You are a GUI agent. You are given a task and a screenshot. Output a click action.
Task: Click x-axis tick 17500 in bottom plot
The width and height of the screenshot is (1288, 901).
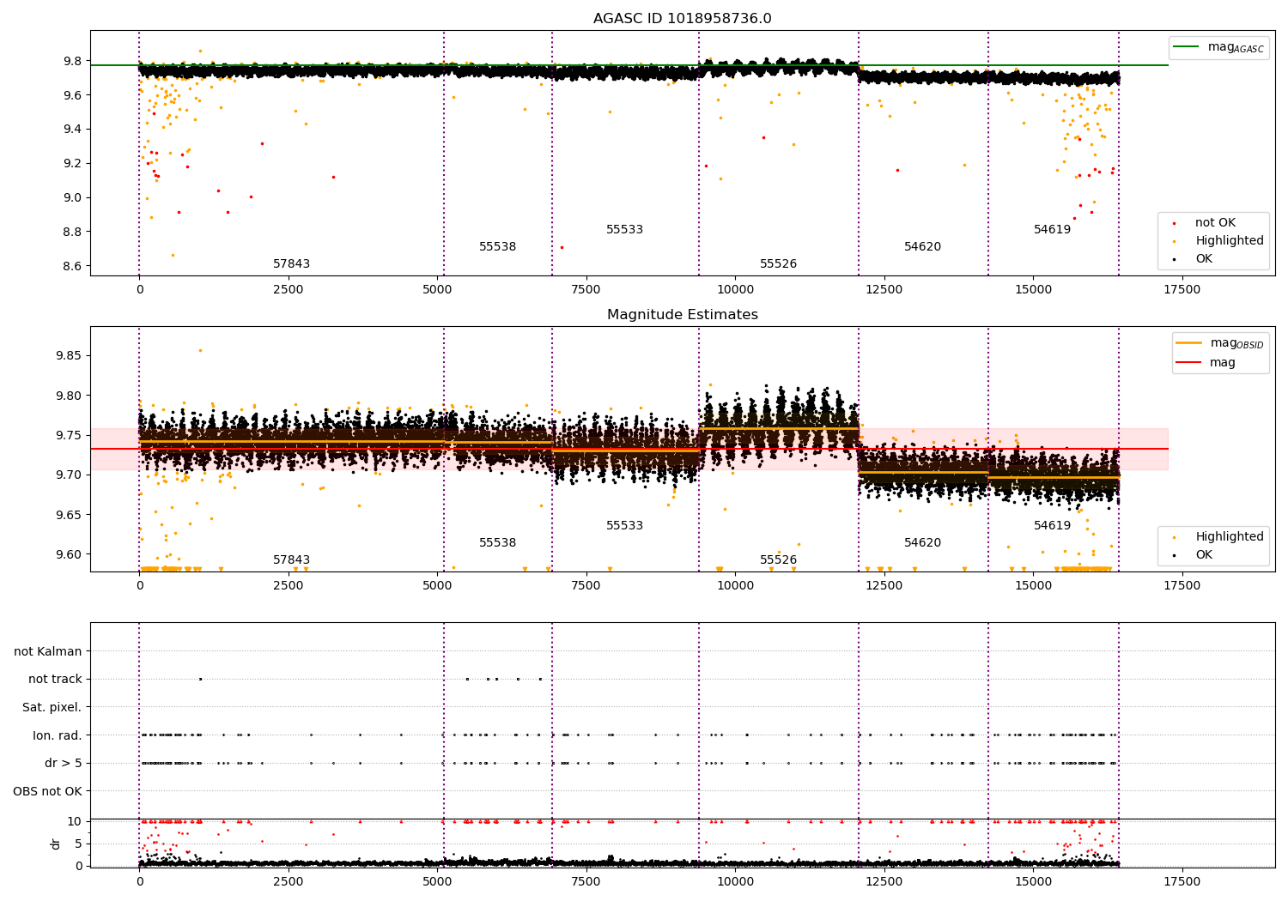pos(1182,881)
